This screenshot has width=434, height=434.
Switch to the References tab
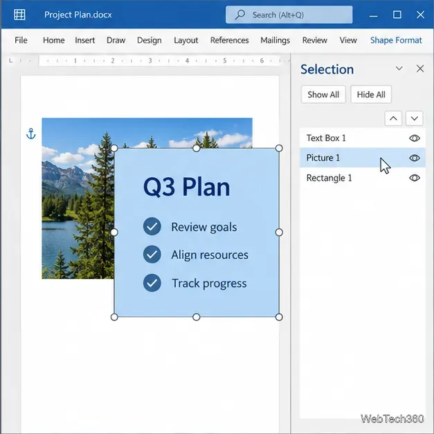click(229, 40)
